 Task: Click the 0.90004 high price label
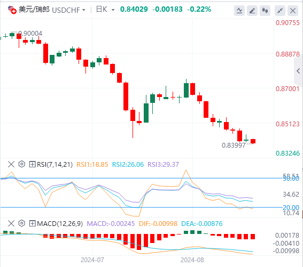click(x=30, y=34)
